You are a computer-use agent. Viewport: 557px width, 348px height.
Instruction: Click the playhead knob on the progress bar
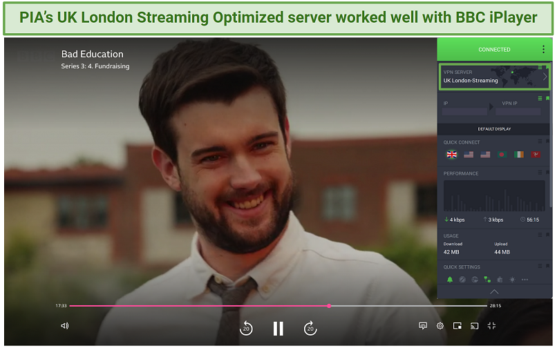[330, 306]
